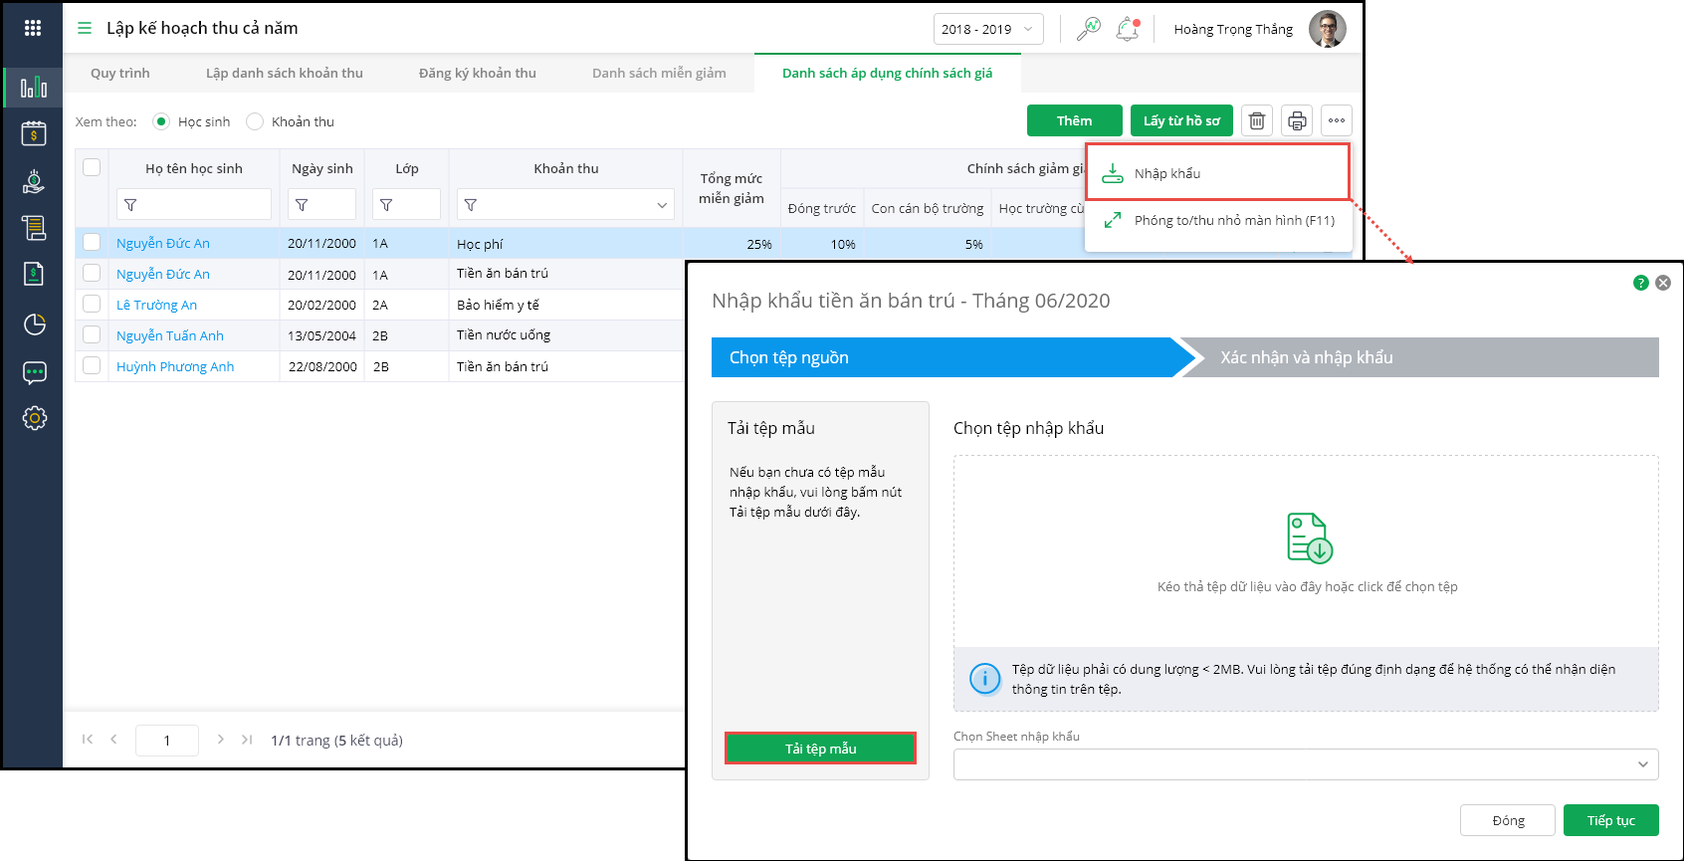Go to the previous page arrow
This screenshot has width=1684, height=861.
[113, 739]
